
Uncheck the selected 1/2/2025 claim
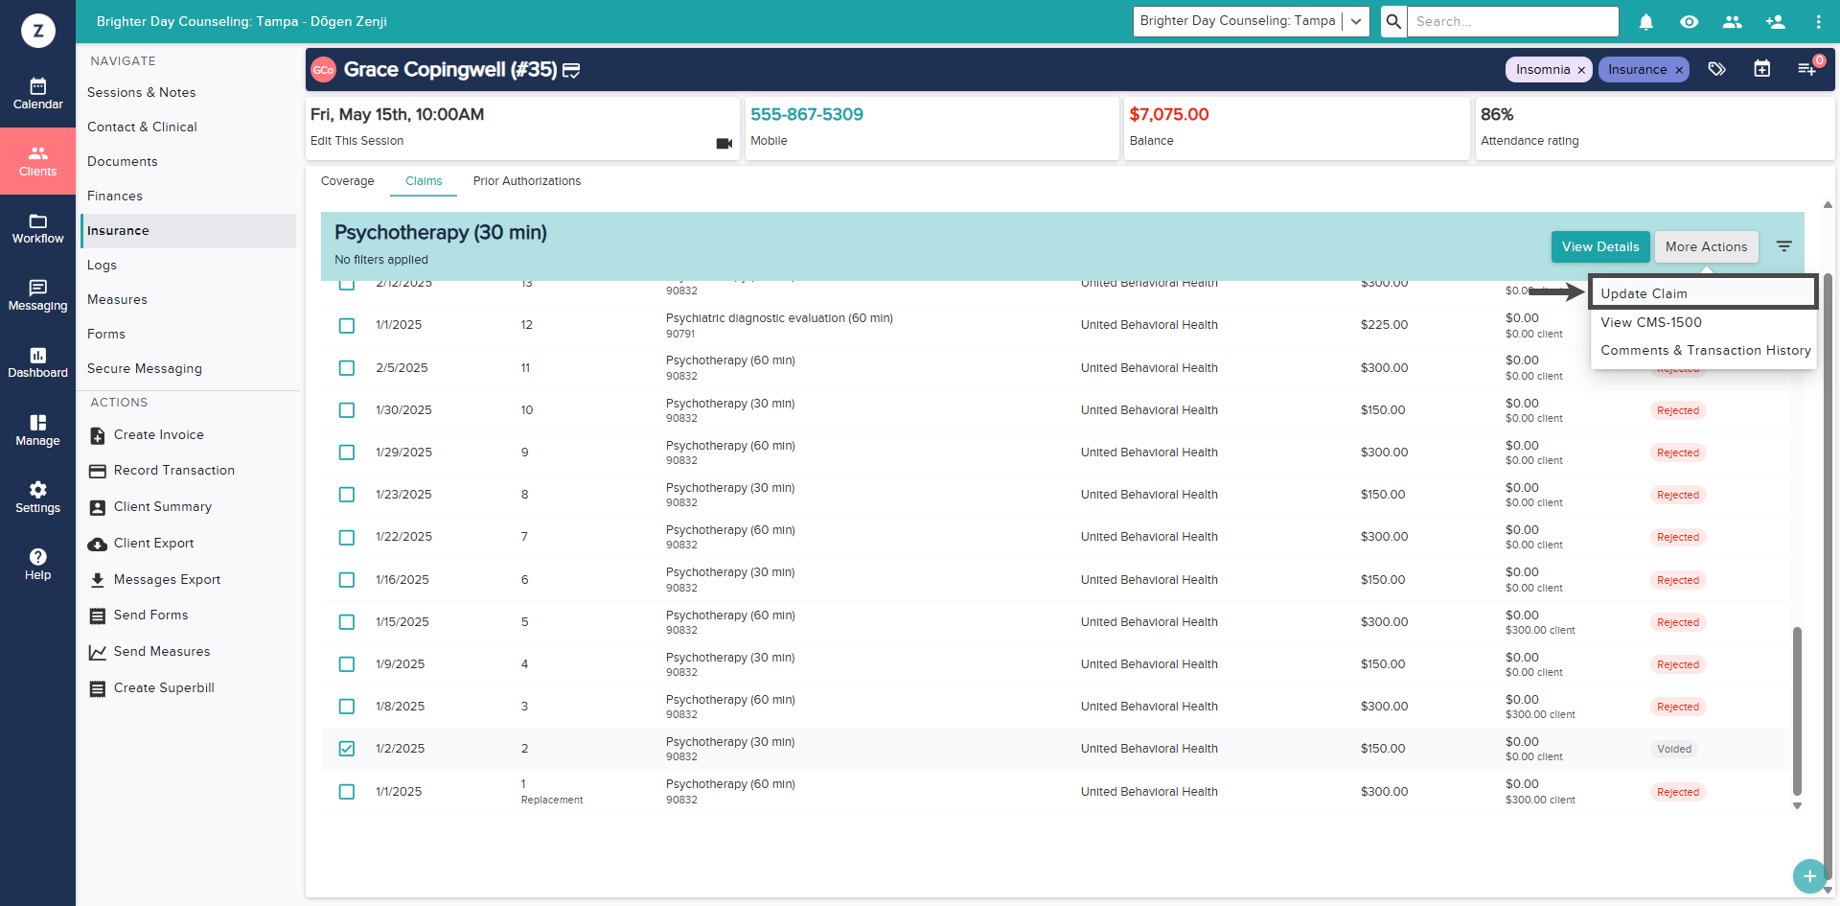347,749
